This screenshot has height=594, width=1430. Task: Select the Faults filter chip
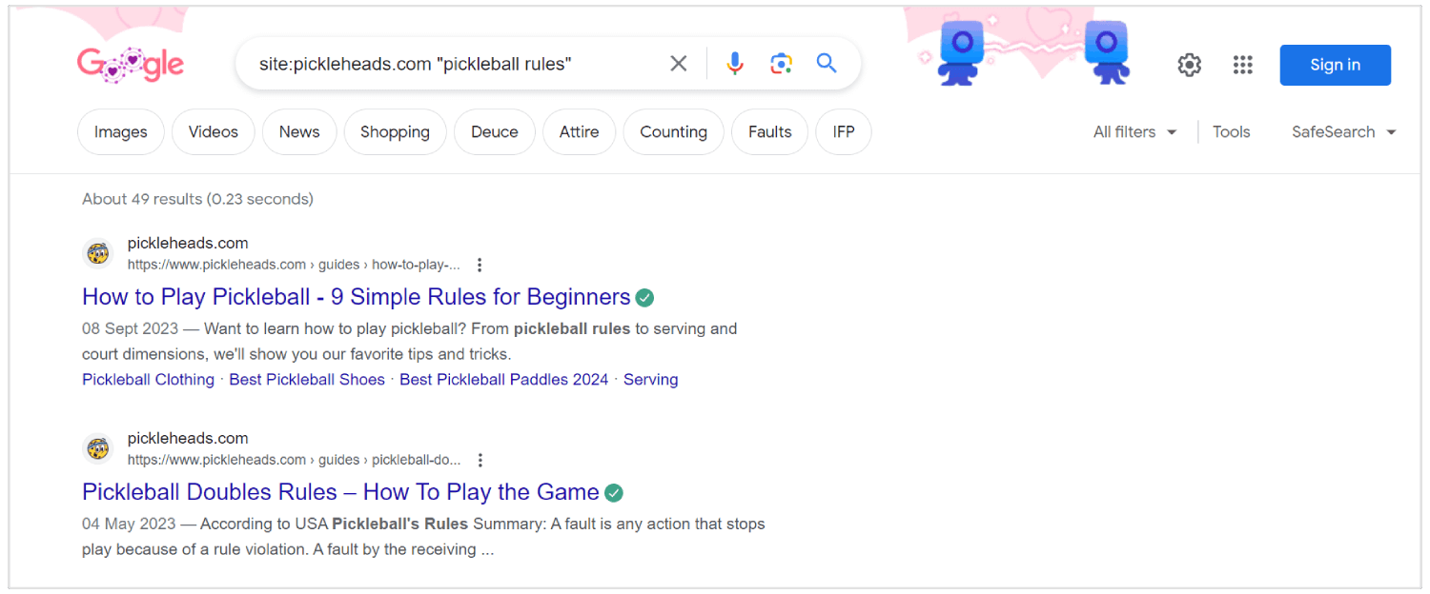(769, 131)
